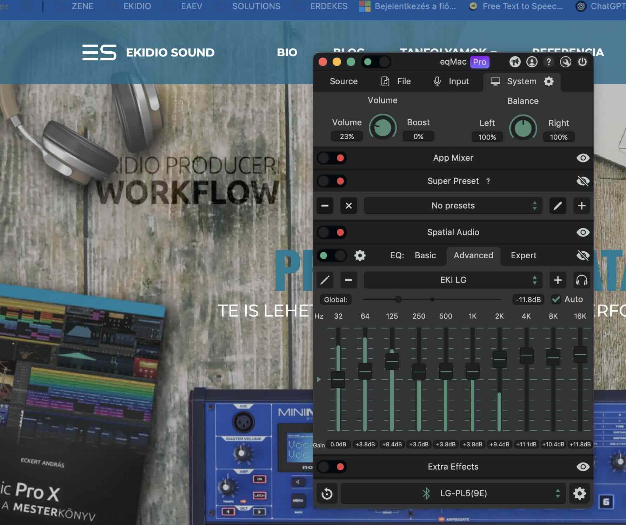Image resolution: width=626 pixels, height=525 pixels.
Task: Click the reset arrow icon beside LG-PL5(9E)
Action: click(x=327, y=493)
